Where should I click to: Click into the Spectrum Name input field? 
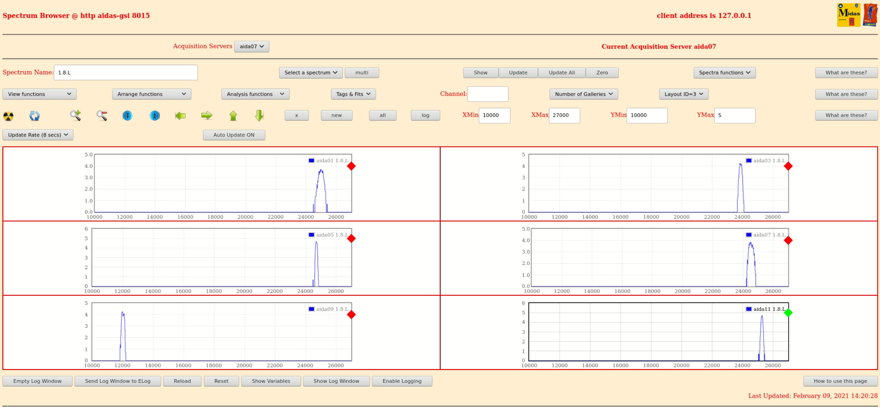click(x=126, y=73)
